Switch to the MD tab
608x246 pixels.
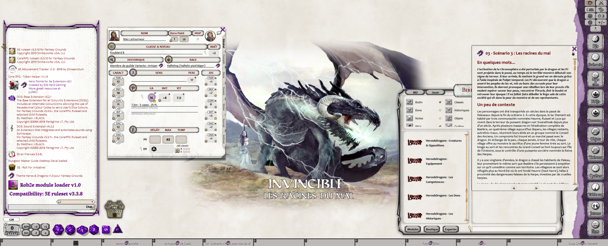click(x=415, y=92)
